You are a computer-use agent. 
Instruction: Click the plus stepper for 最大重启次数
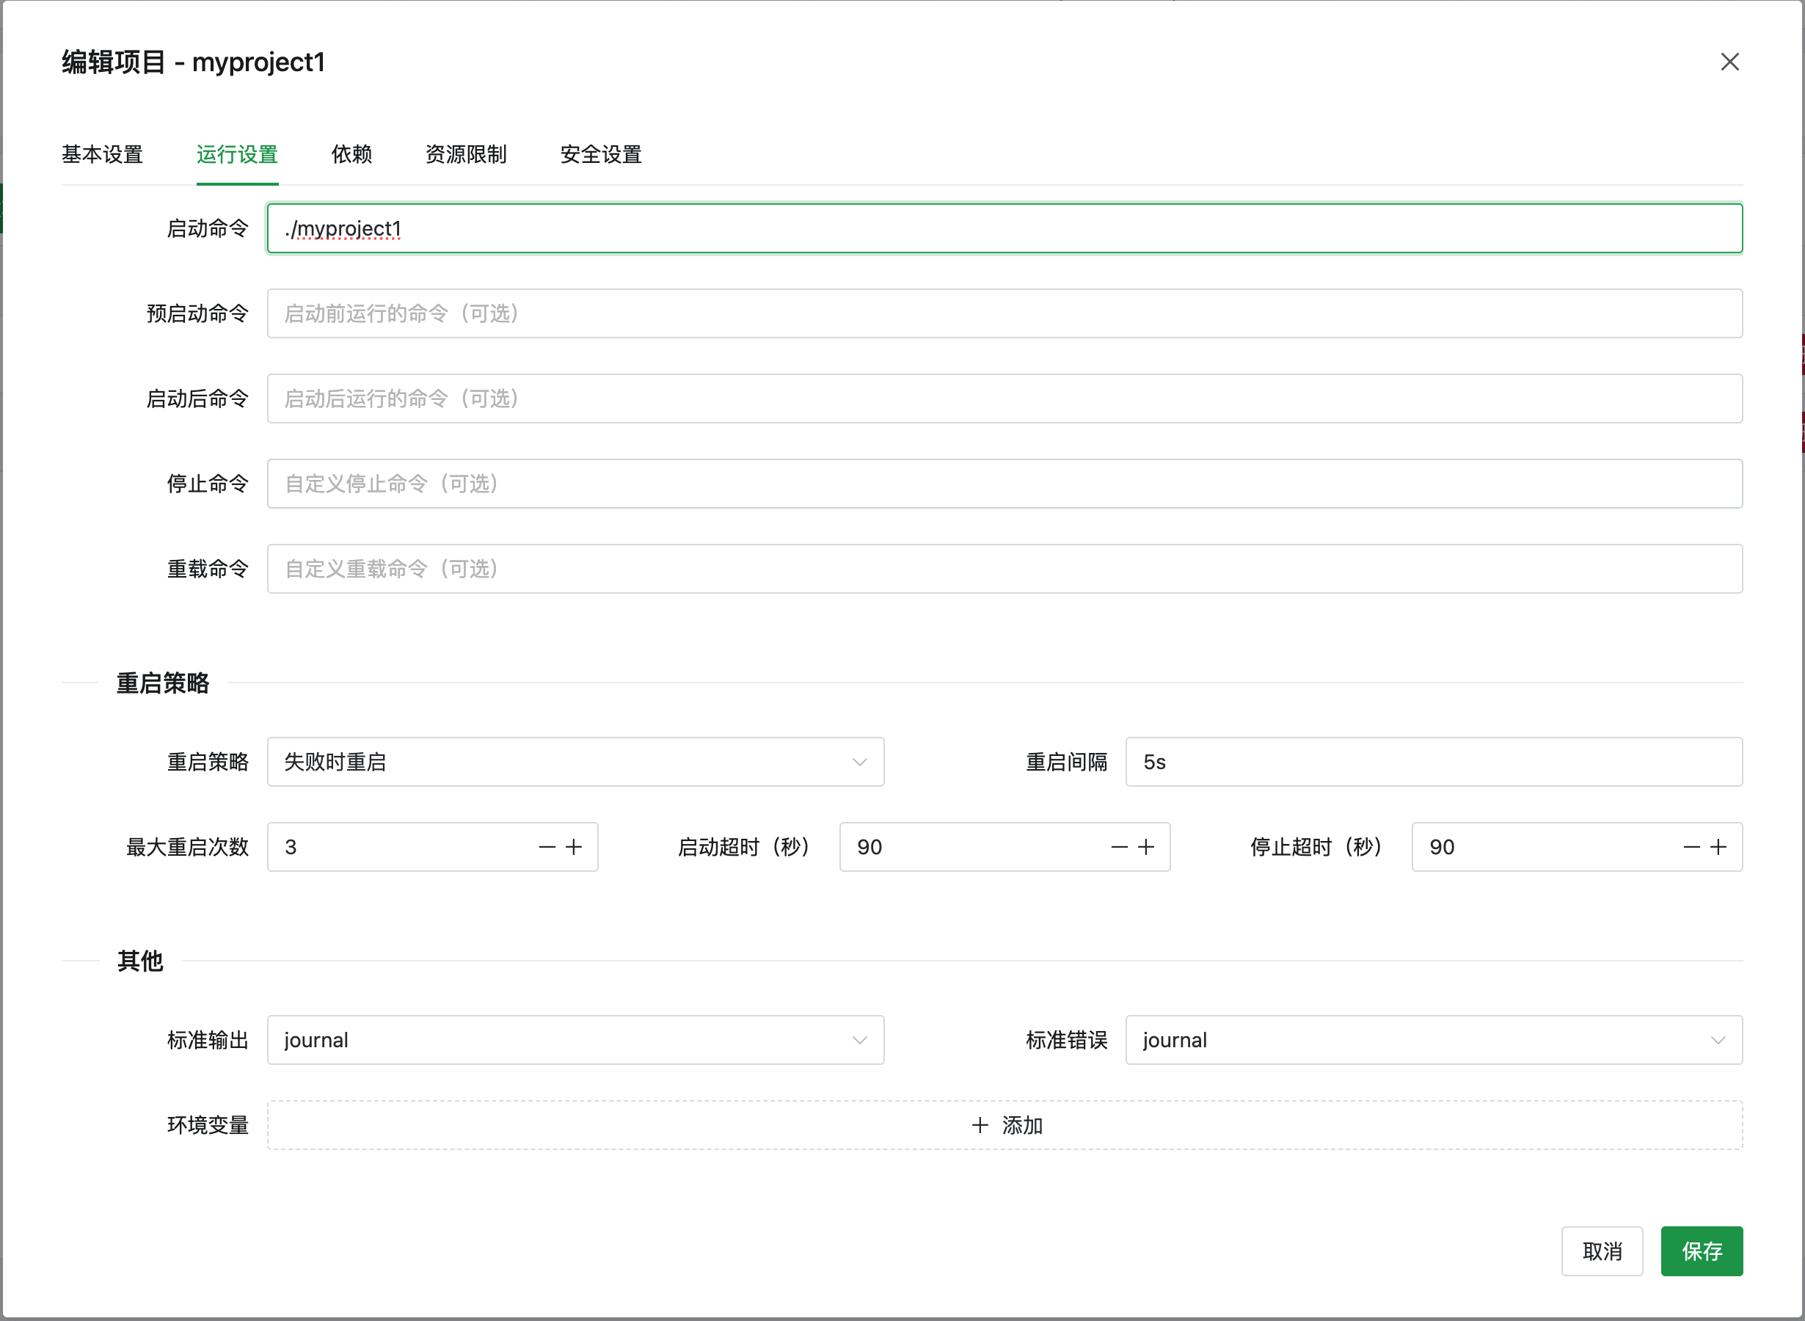tap(575, 847)
